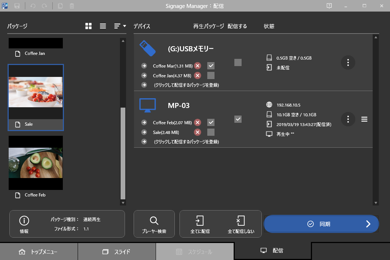Viewport: 390px width, 260px height.
Task: Click the package list scrollbar thumb
Action: (x=123, y=153)
